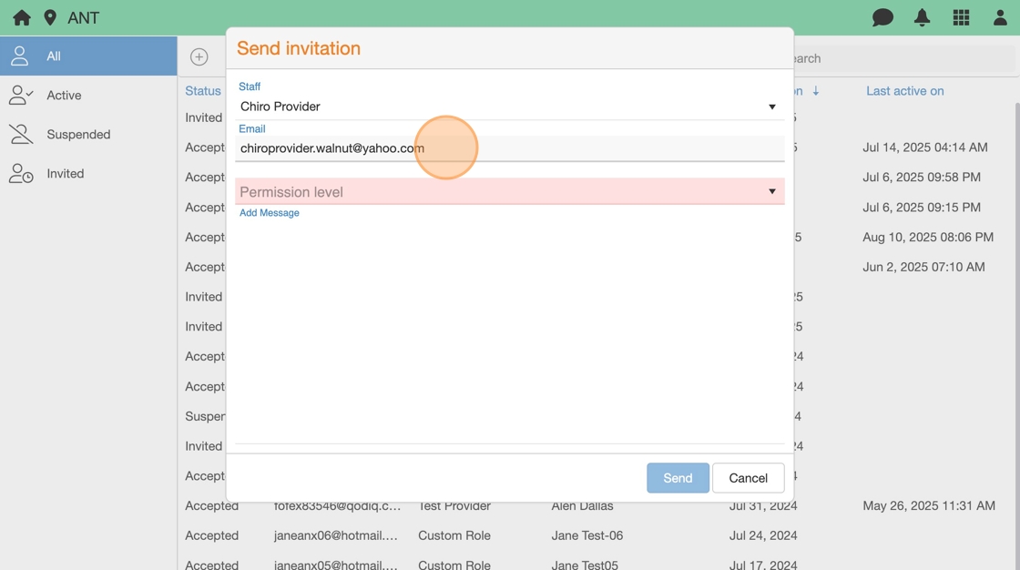Show Invited users list

tap(65, 174)
